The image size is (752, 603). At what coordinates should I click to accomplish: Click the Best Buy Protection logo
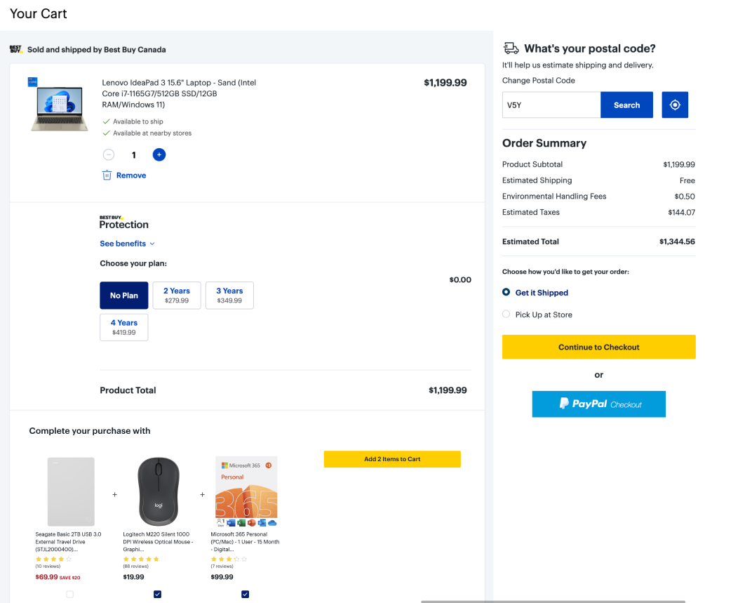click(x=123, y=223)
